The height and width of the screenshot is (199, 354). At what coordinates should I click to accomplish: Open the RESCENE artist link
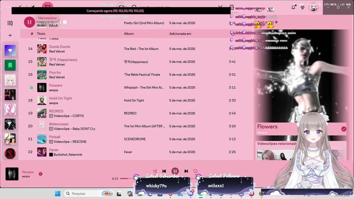79,142
